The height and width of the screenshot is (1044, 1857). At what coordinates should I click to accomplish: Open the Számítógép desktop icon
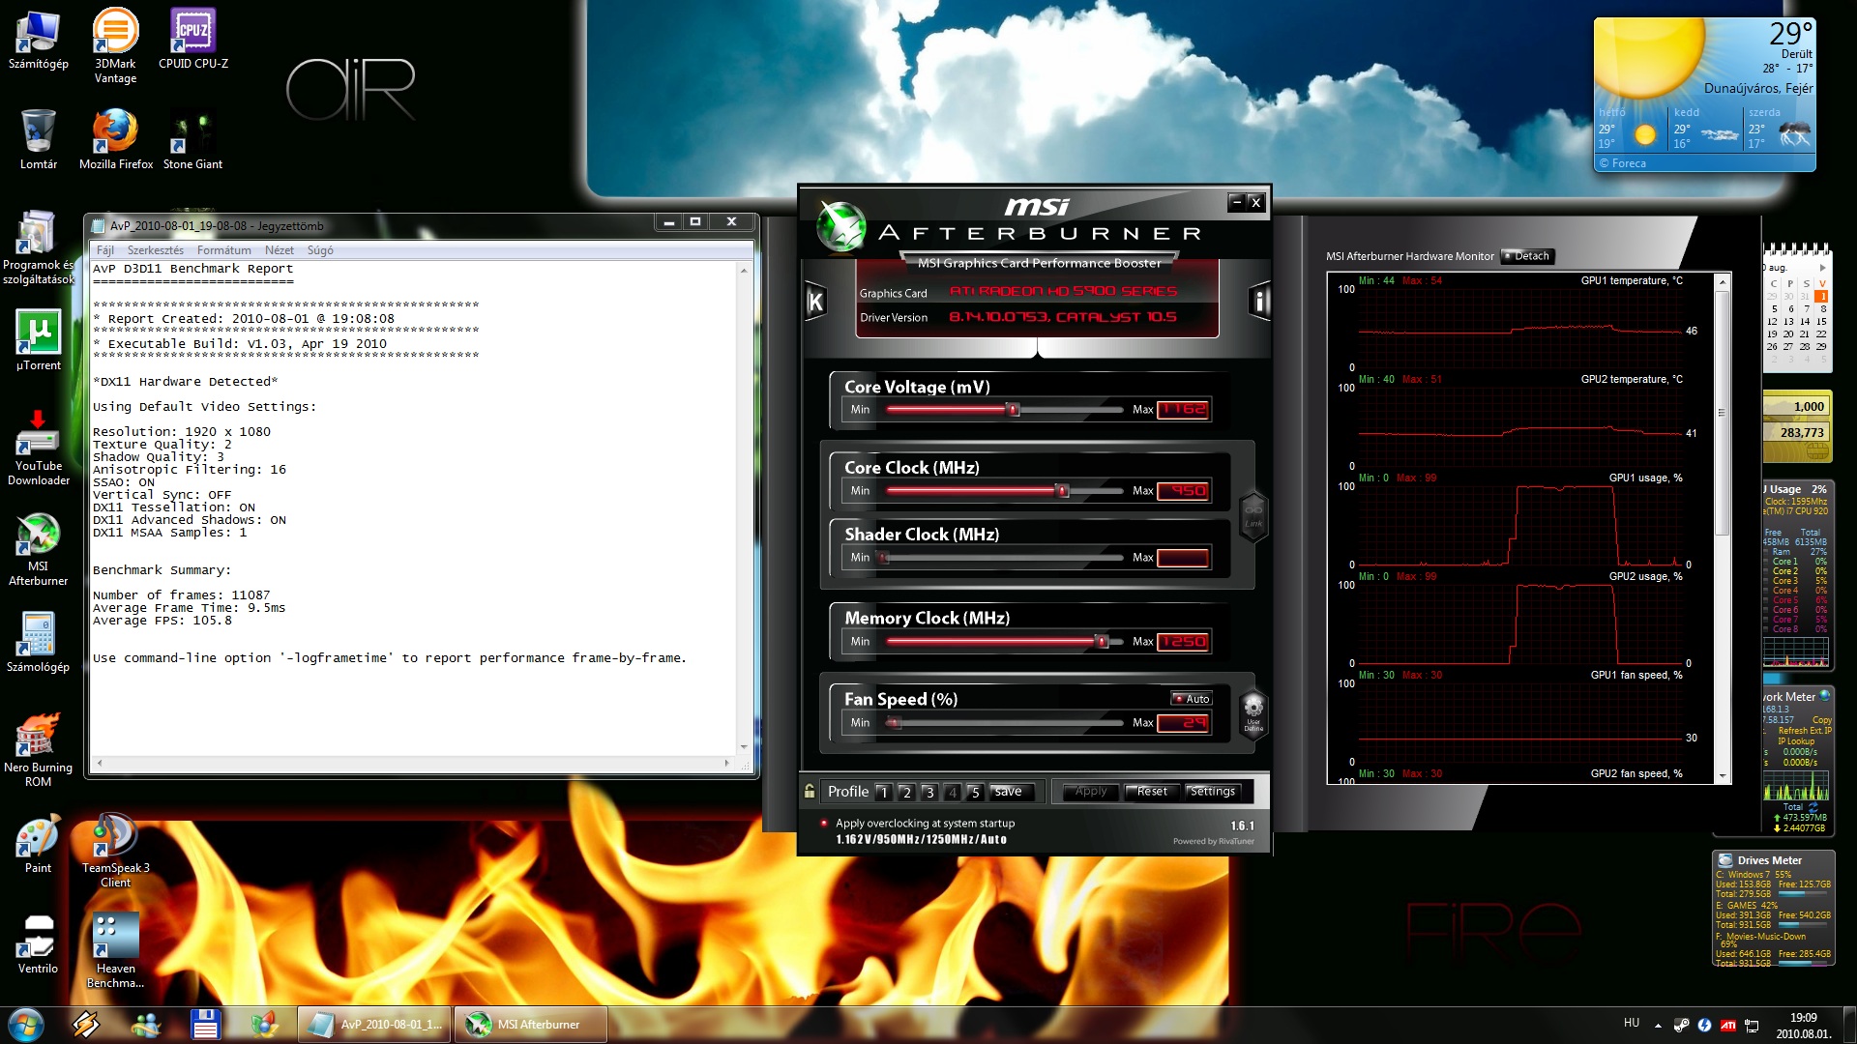39,41
